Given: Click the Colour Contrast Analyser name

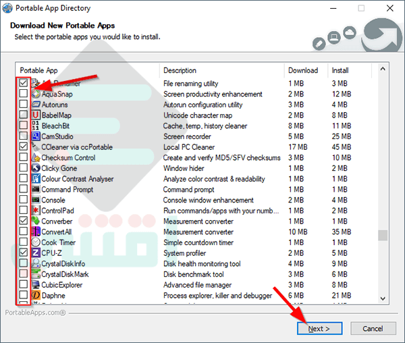Looking at the screenshot, I should 78,179.
